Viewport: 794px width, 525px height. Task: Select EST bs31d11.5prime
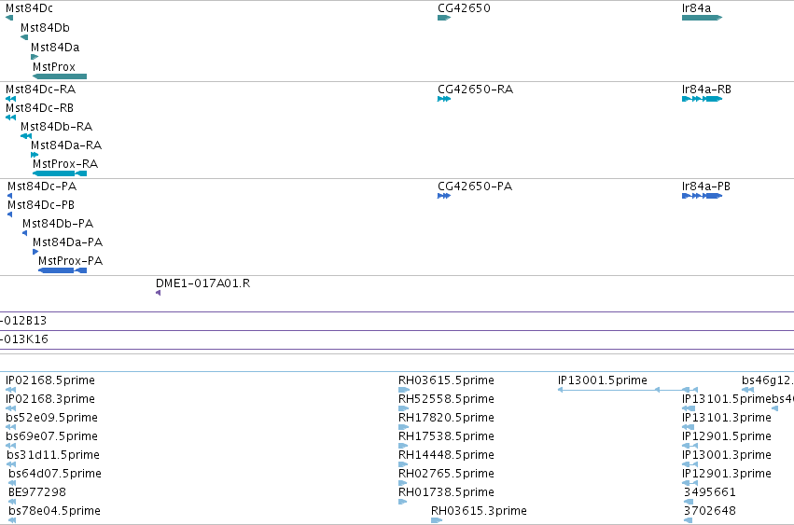click(53, 455)
